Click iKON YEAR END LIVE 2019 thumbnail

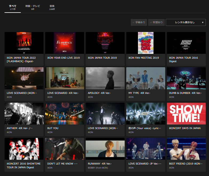click(x=65, y=43)
